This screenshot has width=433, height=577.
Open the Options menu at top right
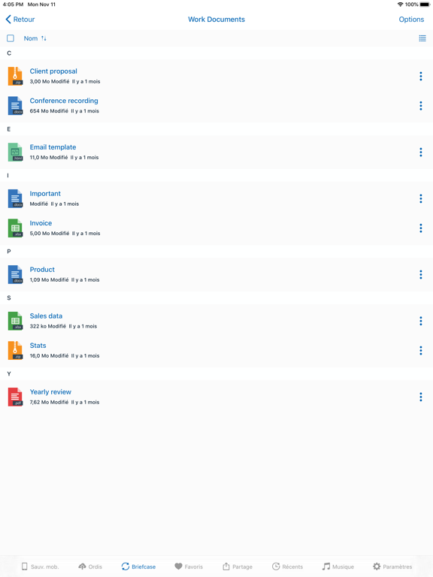pyautogui.click(x=411, y=19)
